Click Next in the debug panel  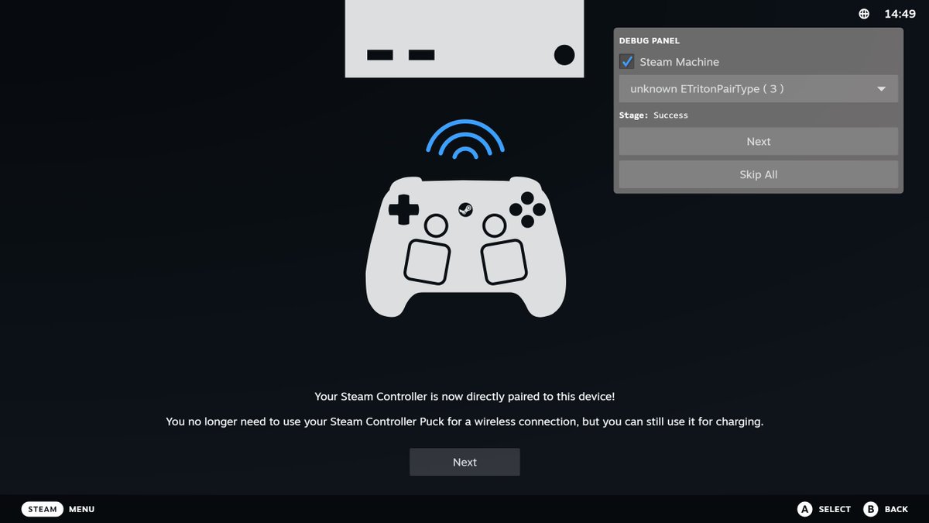pyautogui.click(x=759, y=142)
